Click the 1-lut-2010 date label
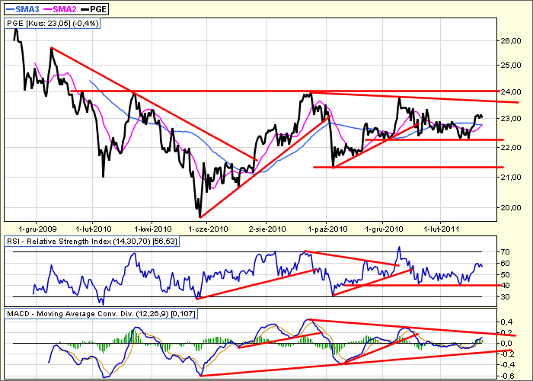 [94, 229]
